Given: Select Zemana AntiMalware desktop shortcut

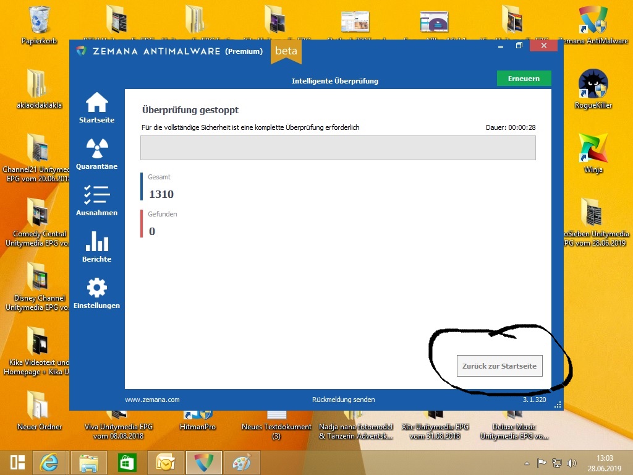Looking at the screenshot, I should tap(593, 25).
